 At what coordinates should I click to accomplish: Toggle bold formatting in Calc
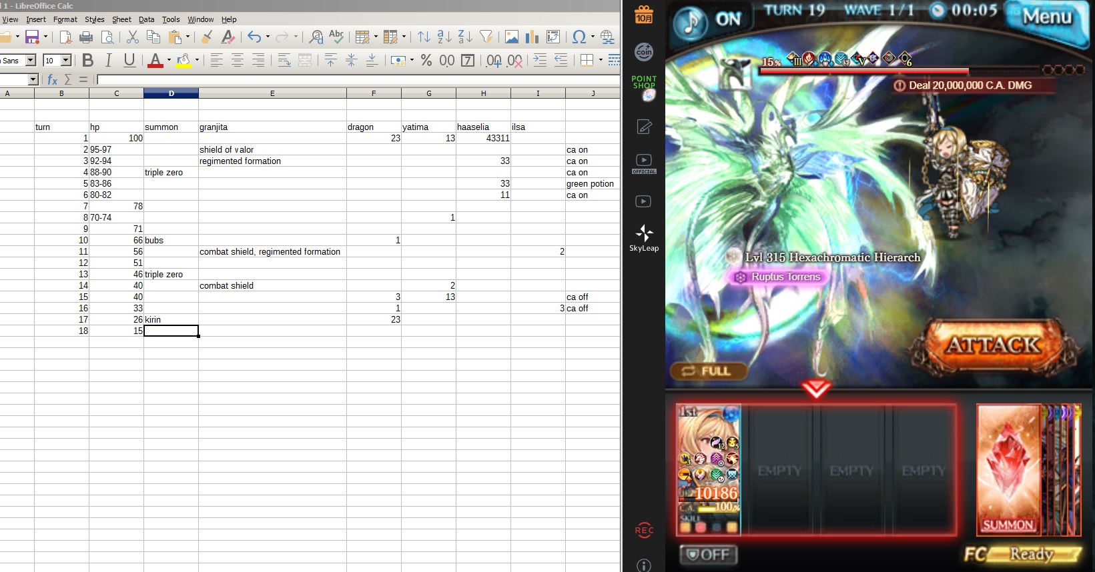pos(87,61)
